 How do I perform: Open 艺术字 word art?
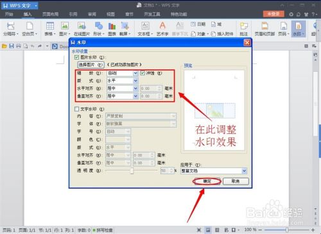click(x=162, y=28)
